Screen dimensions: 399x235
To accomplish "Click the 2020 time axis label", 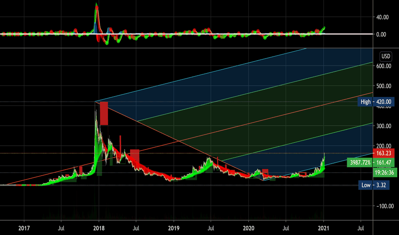I will click(248, 228).
